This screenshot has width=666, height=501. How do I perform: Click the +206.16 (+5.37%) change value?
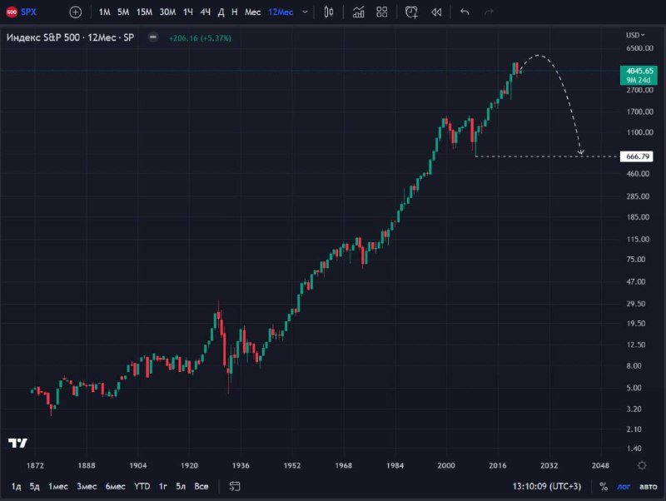pyautogui.click(x=200, y=38)
